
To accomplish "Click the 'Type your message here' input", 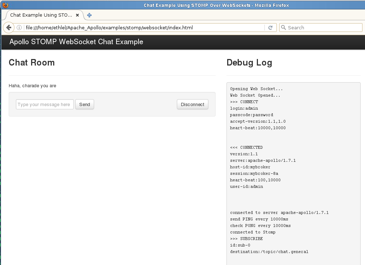I will [45, 104].
